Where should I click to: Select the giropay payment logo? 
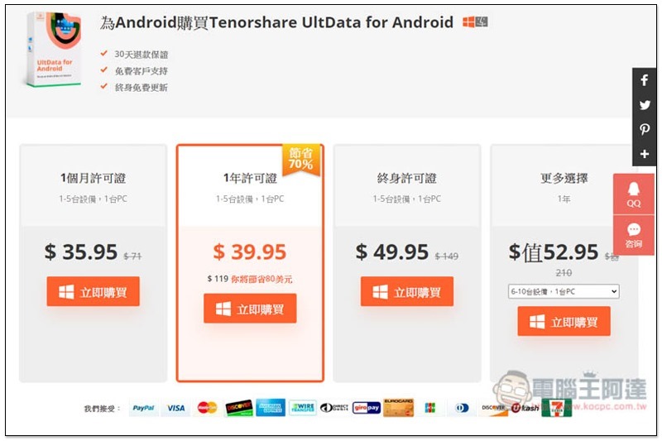click(x=367, y=408)
